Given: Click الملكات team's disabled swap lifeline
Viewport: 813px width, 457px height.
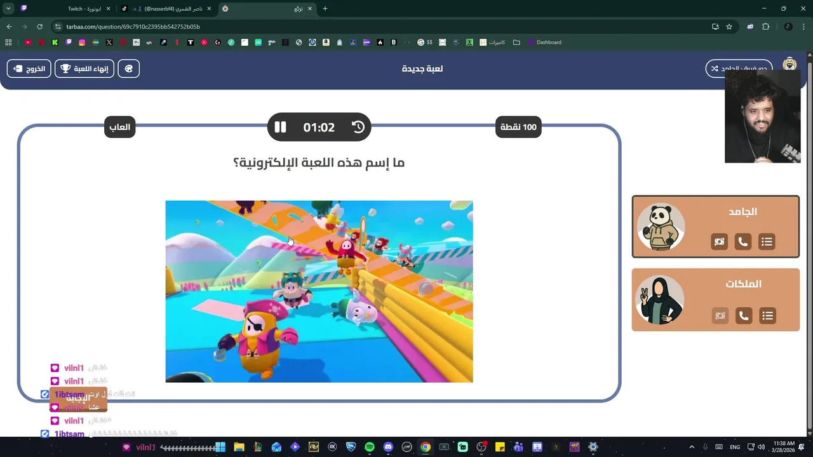Looking at the screenshot, I should 720,315.
